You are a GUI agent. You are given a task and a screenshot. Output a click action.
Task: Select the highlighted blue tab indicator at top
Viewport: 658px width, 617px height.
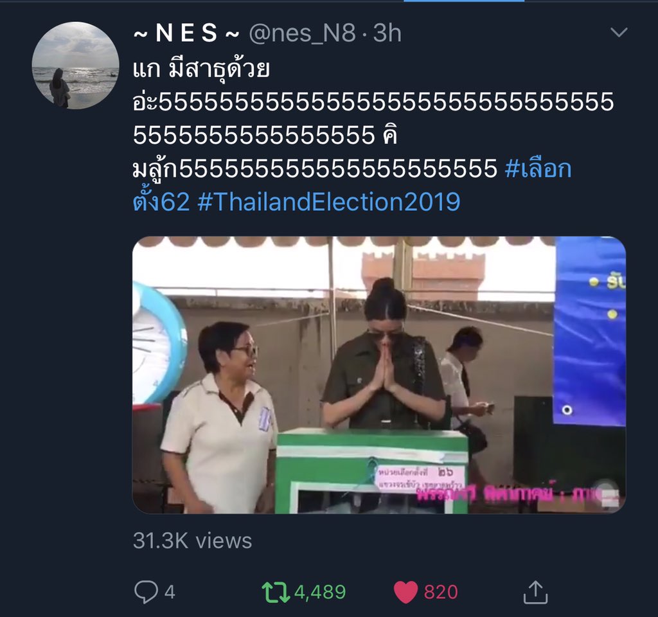pos(464,1)
